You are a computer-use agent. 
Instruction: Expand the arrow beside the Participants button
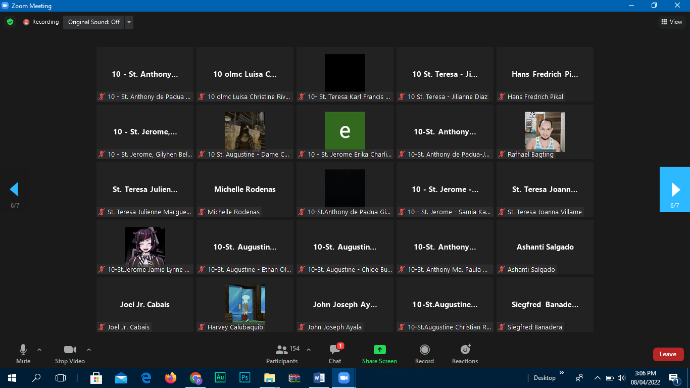309,350
